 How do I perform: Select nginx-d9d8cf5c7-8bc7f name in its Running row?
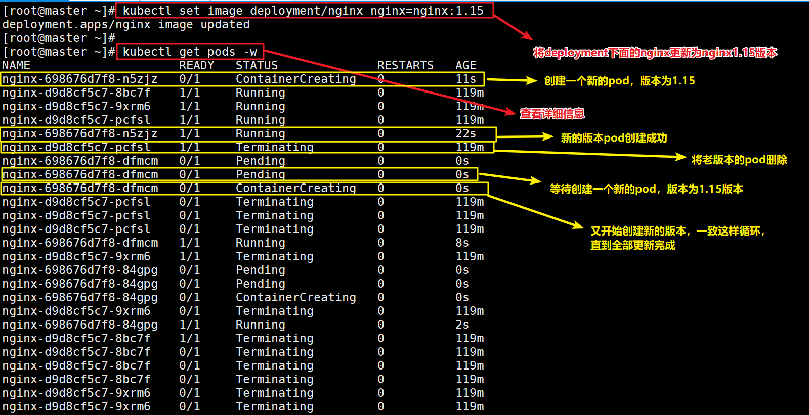[x=76, y=93]
